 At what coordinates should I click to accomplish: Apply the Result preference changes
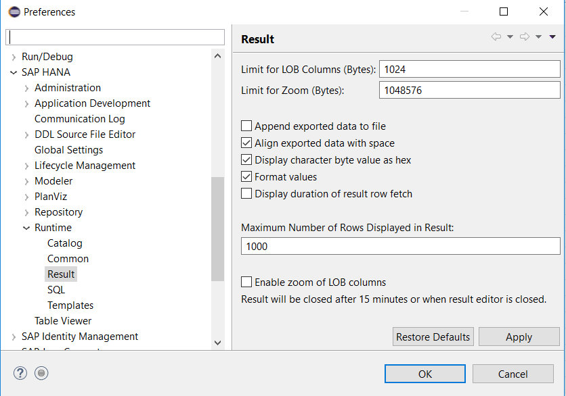click(519, 337)
